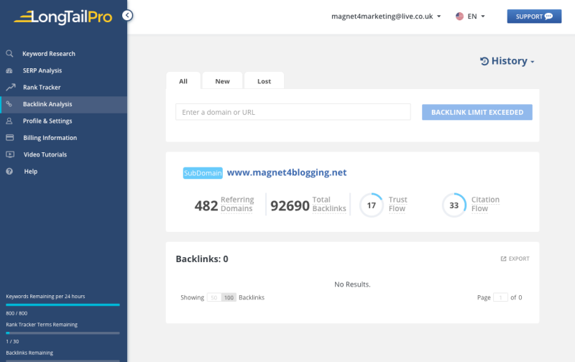Click the '1 / 30' rank tracker count
The height and width of the screenshot is (362, 575).
(x=12, y=341)
